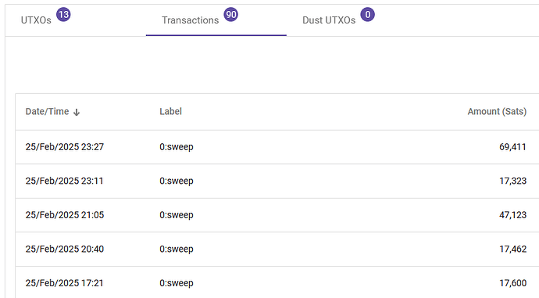Select the Transactions tab
Viewport: 539px width, 298px height.
[216, 20]
